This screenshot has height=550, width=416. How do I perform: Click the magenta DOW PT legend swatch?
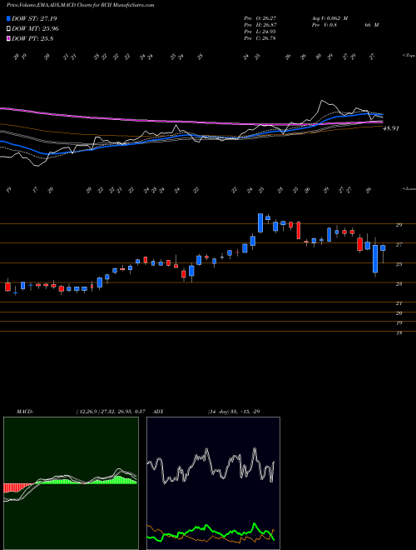pos(8,39)
